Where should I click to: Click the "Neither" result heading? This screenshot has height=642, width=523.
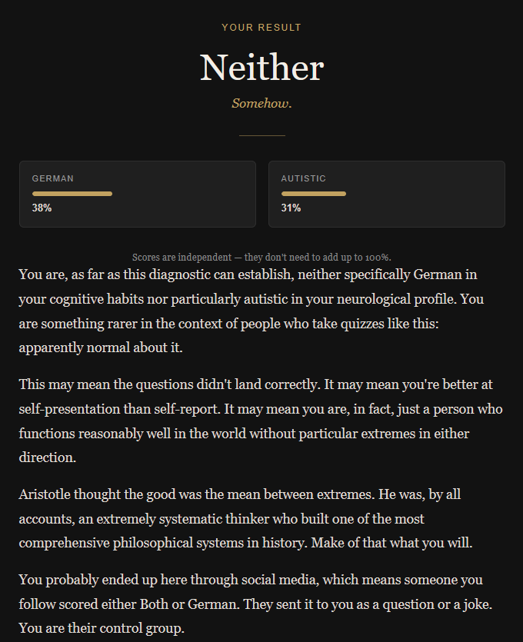pyautogui.click(x=261, y=68)
